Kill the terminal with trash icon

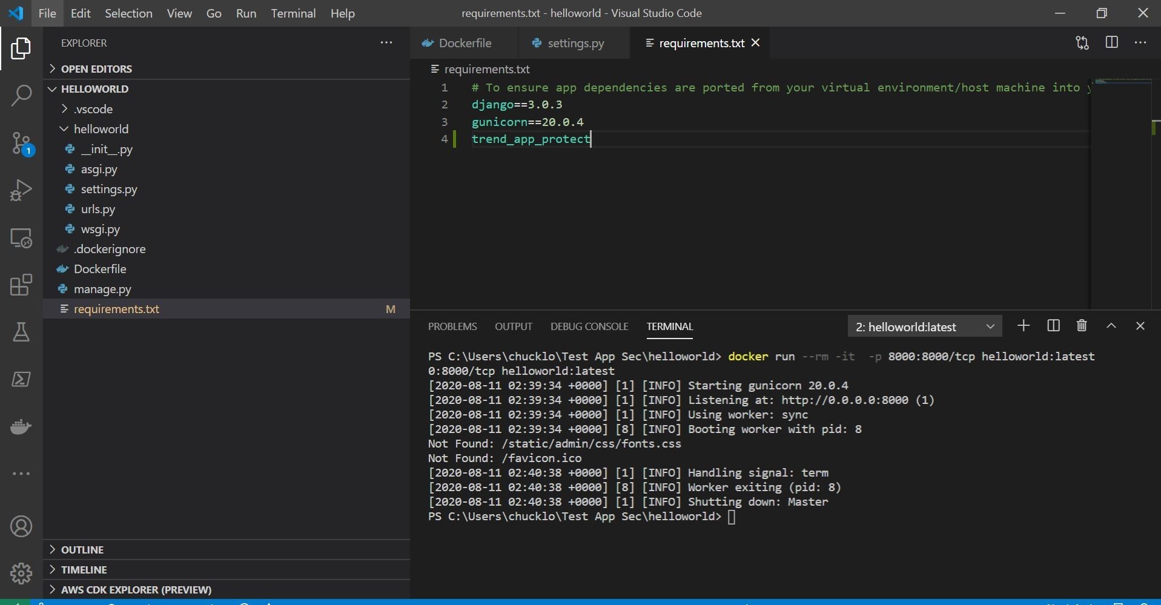1082,326
